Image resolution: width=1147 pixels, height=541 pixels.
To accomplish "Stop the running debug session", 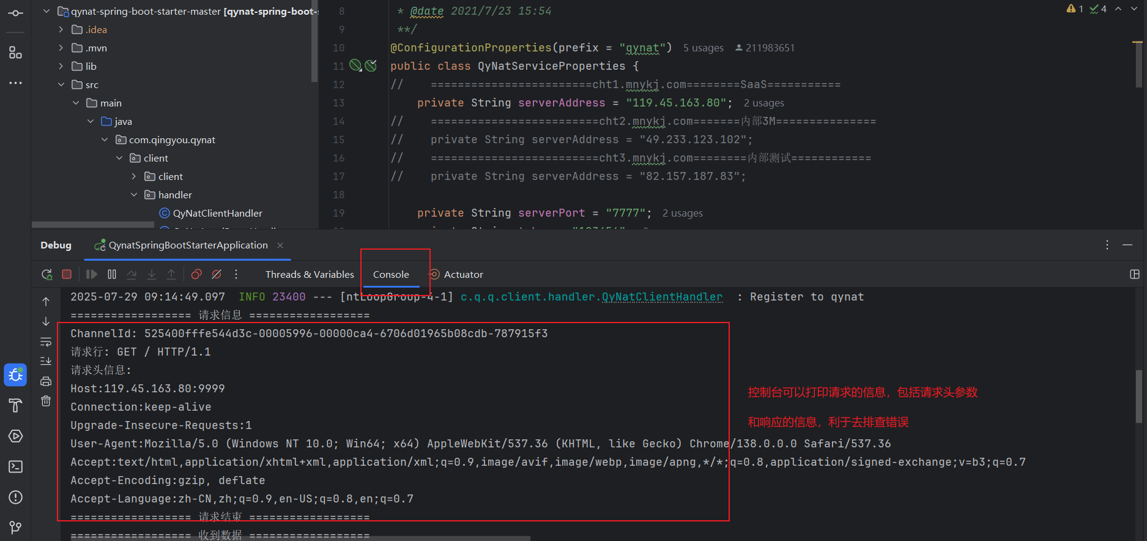I will pyautogui.click(x=67, y=274).
